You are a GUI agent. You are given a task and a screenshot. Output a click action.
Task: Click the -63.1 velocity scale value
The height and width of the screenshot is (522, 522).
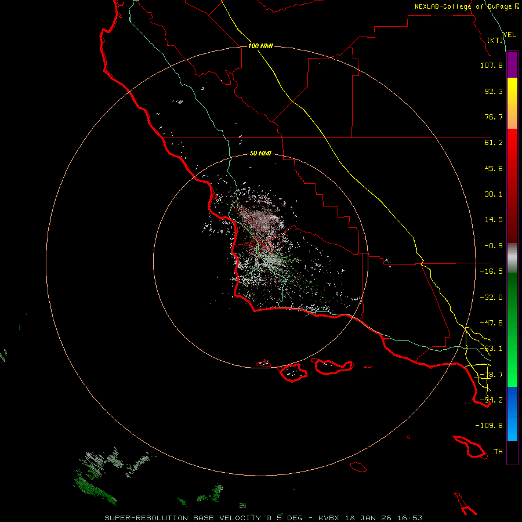(491, 349)
